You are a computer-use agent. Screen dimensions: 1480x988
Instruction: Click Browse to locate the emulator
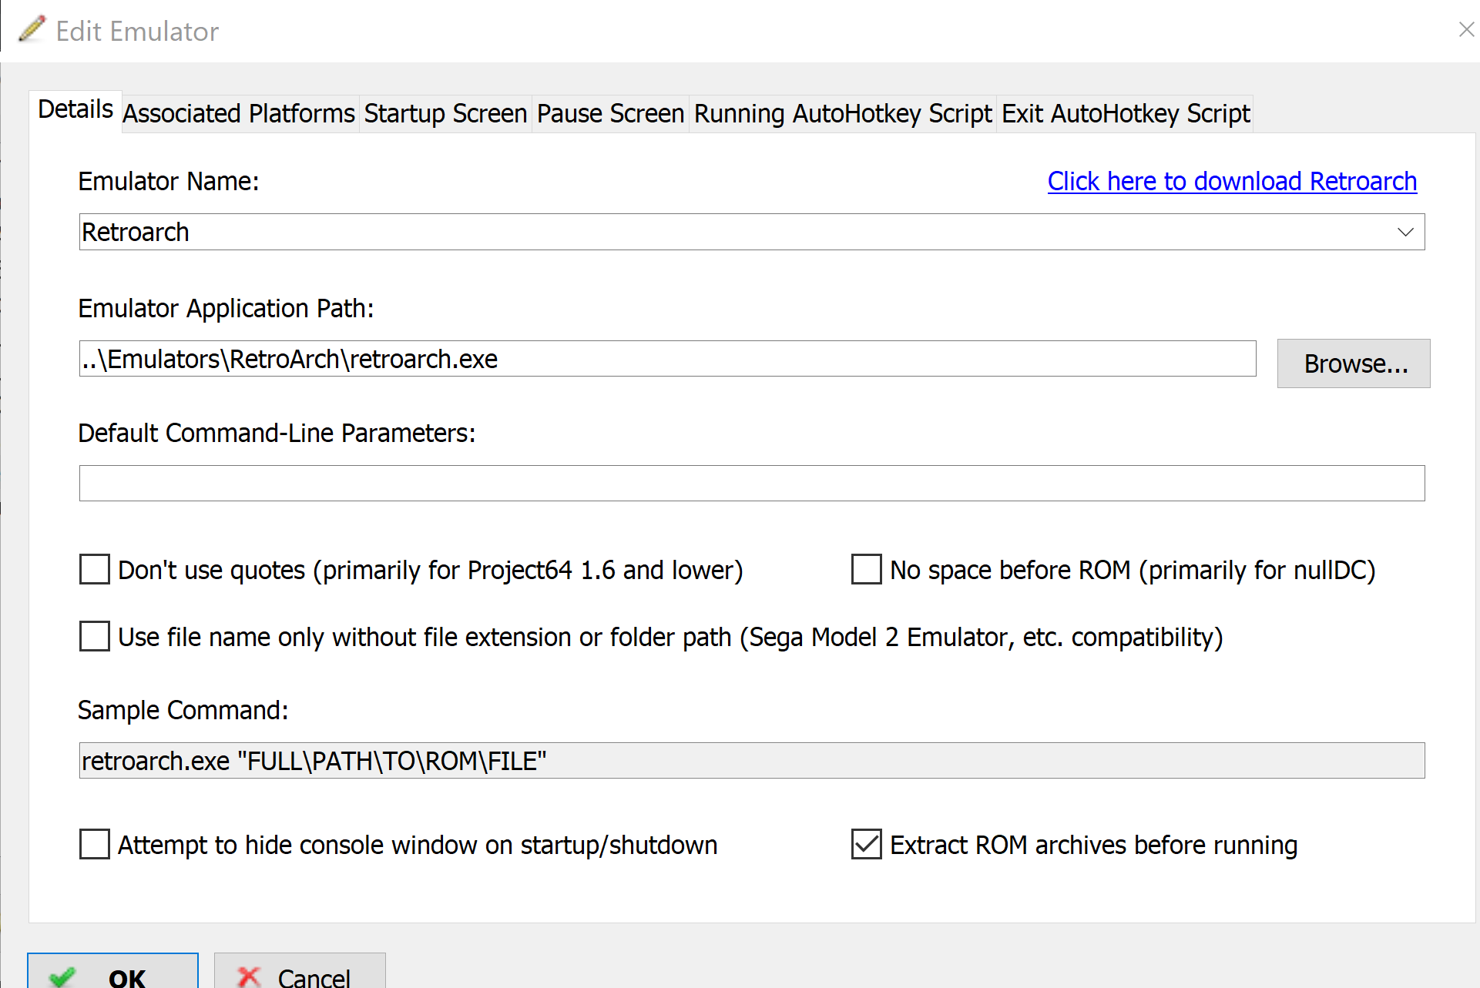click(x=1354, y=363)
